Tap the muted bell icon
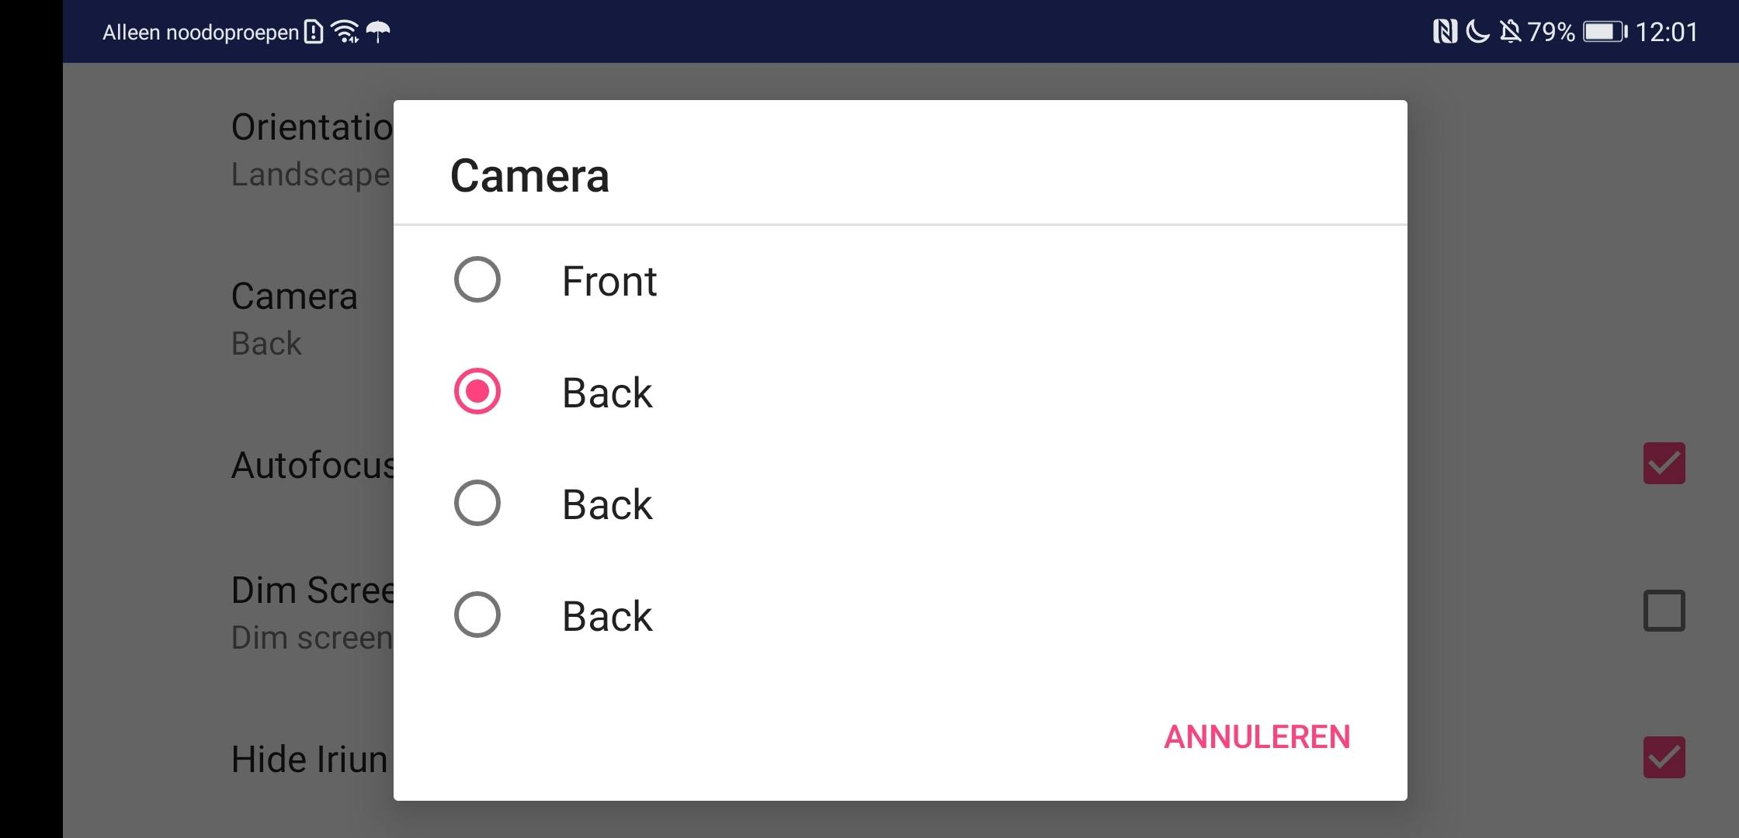Viewport: 1739px width, 838px height. pos(1510,32)
